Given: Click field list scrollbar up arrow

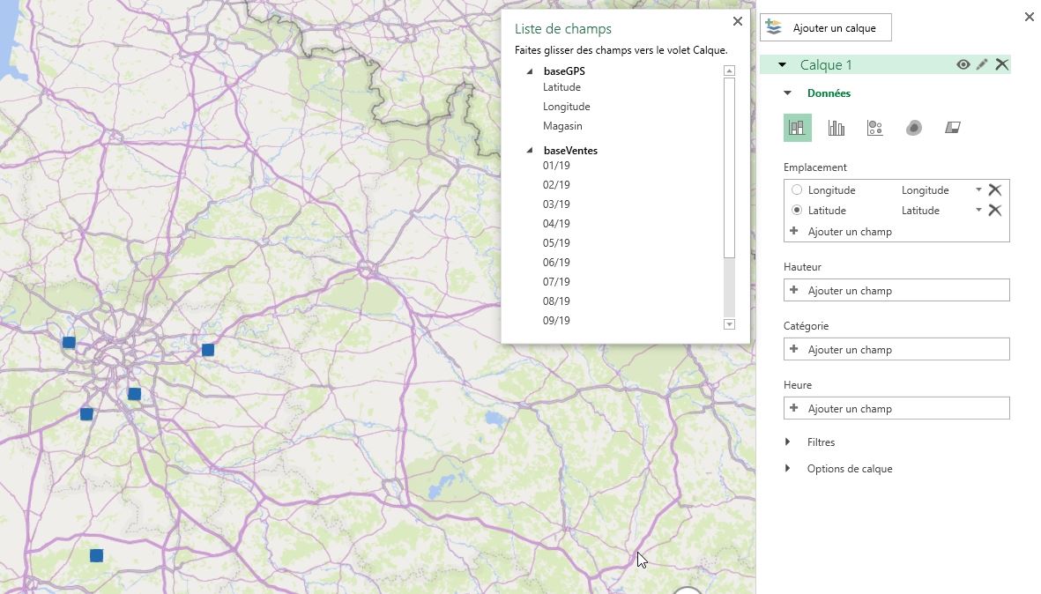Looking at the screenshot, I should [729, 71].
